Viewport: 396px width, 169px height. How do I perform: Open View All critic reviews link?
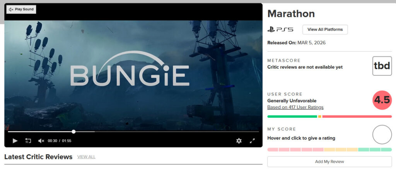coord(86,157)
